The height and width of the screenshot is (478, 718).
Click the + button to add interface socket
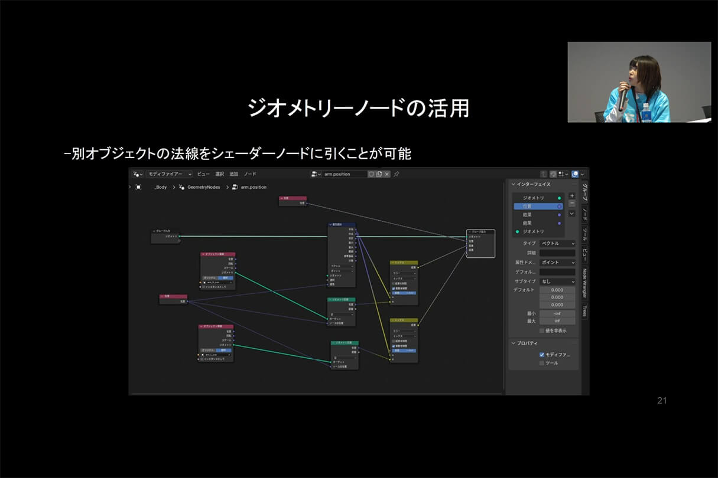pos(571,195)
